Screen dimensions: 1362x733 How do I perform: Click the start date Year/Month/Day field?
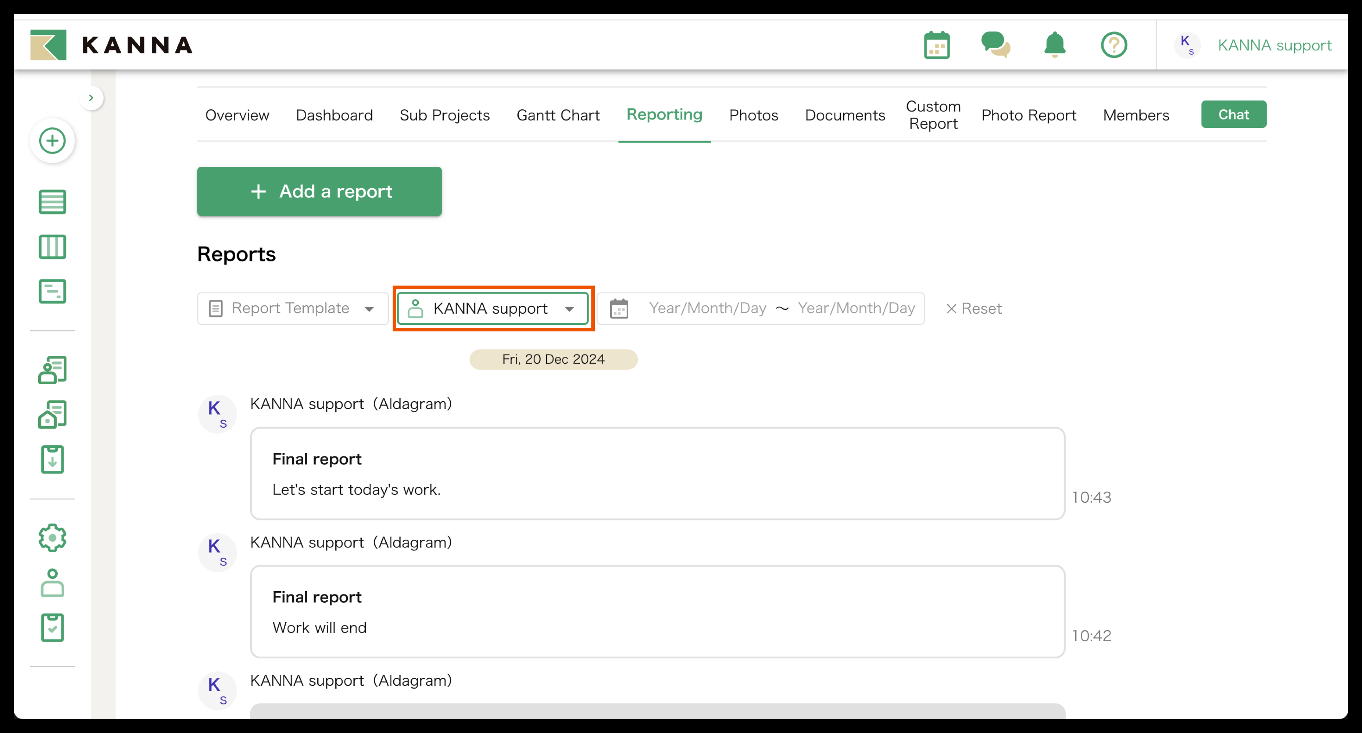(x=707, y=308)
